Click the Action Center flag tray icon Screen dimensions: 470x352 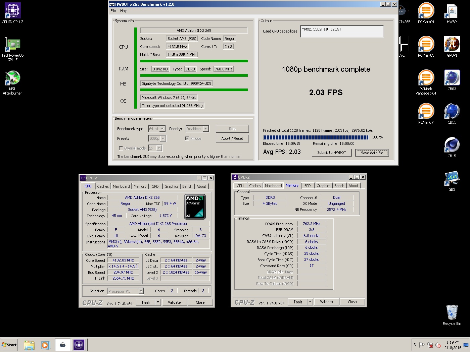pos(422,345)
